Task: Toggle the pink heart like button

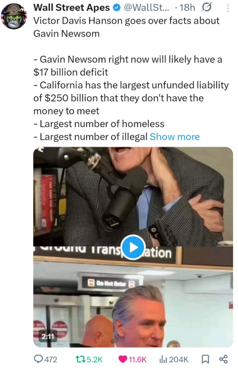Action: click(x=123, y=359)
